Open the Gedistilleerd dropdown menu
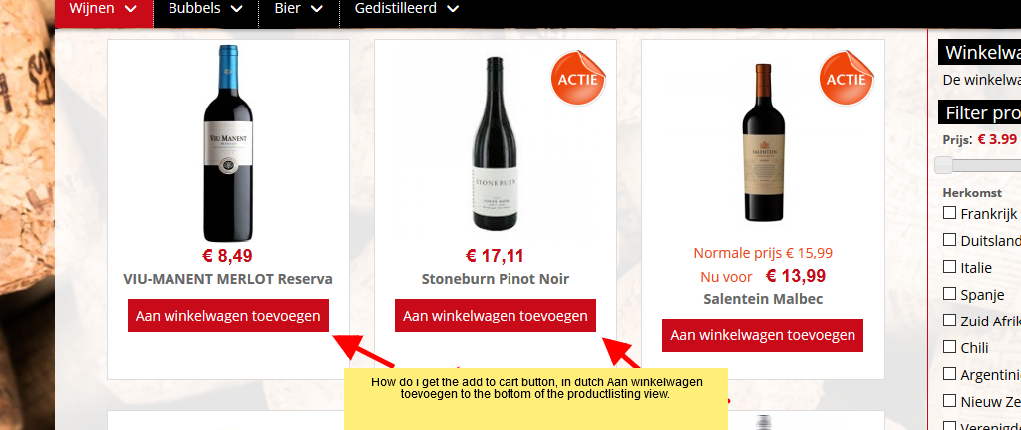This screenshot has height=430, width=1021. click(406, 9)
